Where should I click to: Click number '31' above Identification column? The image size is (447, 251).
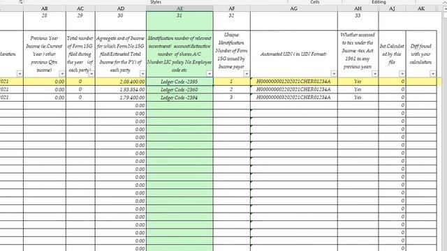coord(179,15)
